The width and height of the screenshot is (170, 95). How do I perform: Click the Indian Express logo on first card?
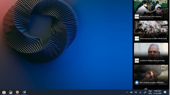137,17
